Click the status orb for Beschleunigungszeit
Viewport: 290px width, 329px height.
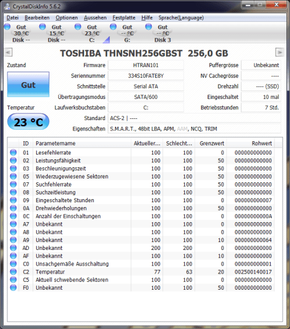click(x=13, y=168)
